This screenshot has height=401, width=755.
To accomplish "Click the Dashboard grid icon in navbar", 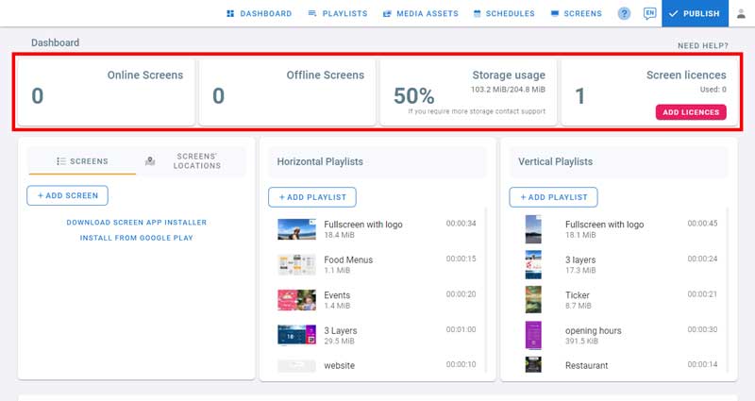I will pos(230,13).
